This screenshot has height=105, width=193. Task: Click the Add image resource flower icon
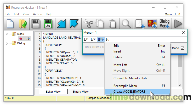tap(152, 24)
